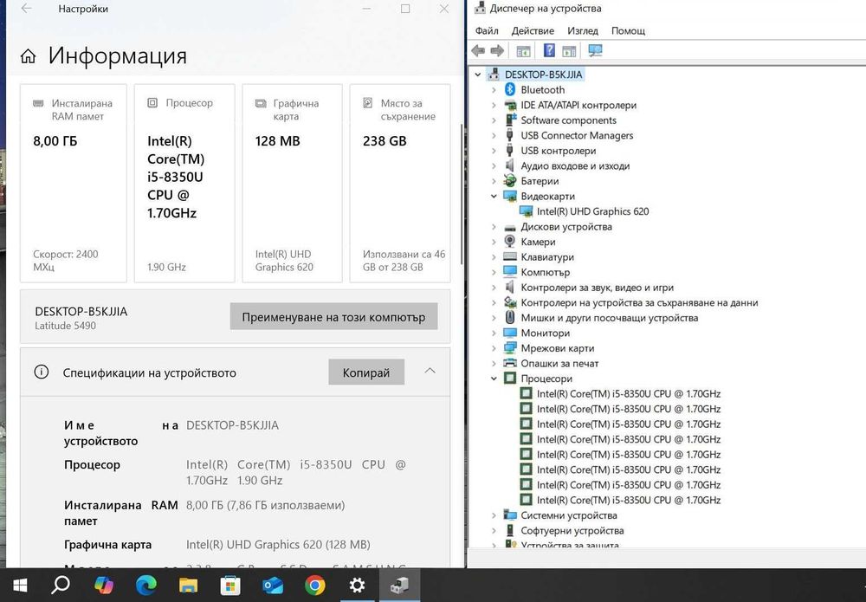
Task: Click the back arrow in Настройки window
Action: click(x=26, y=9)
